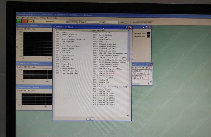Select '2007 - Loudness Rating' row

click(65, 48)
